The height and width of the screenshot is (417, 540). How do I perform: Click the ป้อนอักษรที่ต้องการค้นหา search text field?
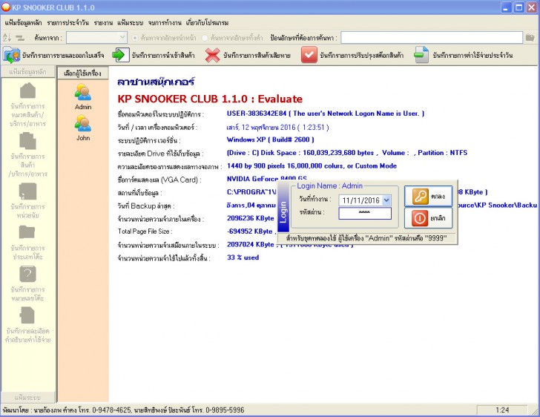click(x=432, y=38)
